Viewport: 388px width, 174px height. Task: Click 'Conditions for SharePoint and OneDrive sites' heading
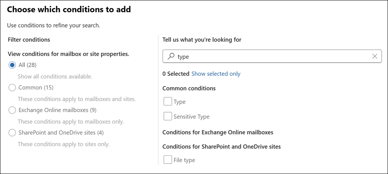click(x=221, y=147)
